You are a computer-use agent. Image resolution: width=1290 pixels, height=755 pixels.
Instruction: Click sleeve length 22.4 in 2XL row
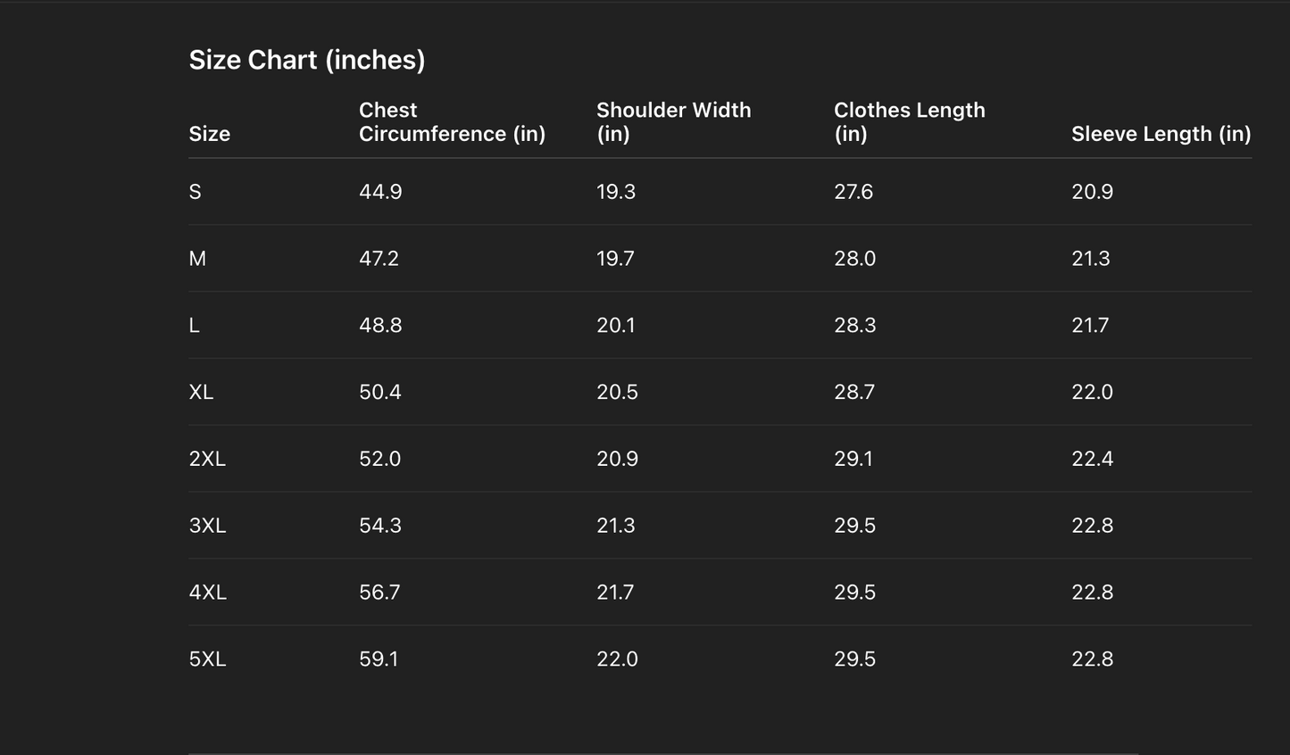[1092, 459]
